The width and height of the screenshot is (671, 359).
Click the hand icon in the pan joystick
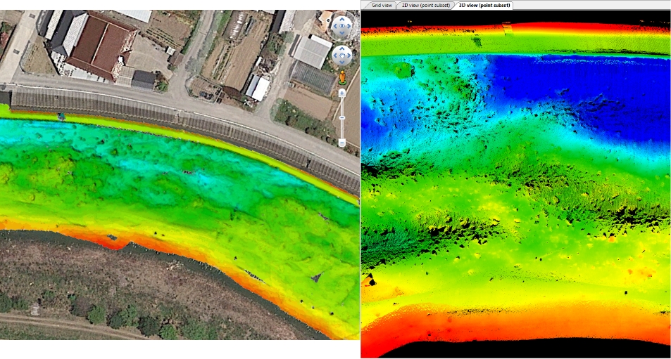342,56
